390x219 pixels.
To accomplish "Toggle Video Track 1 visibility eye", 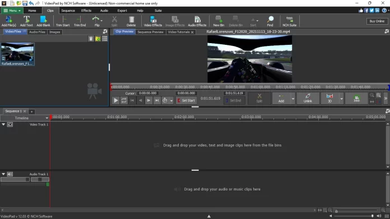I will 10,124.
